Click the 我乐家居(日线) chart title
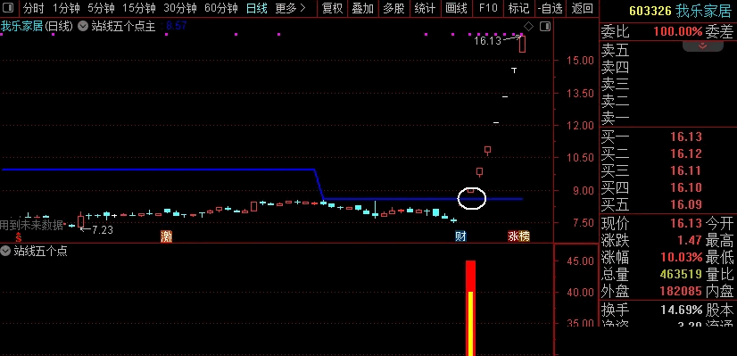This screenshot has height=356, width=737. tap(37, 27)
